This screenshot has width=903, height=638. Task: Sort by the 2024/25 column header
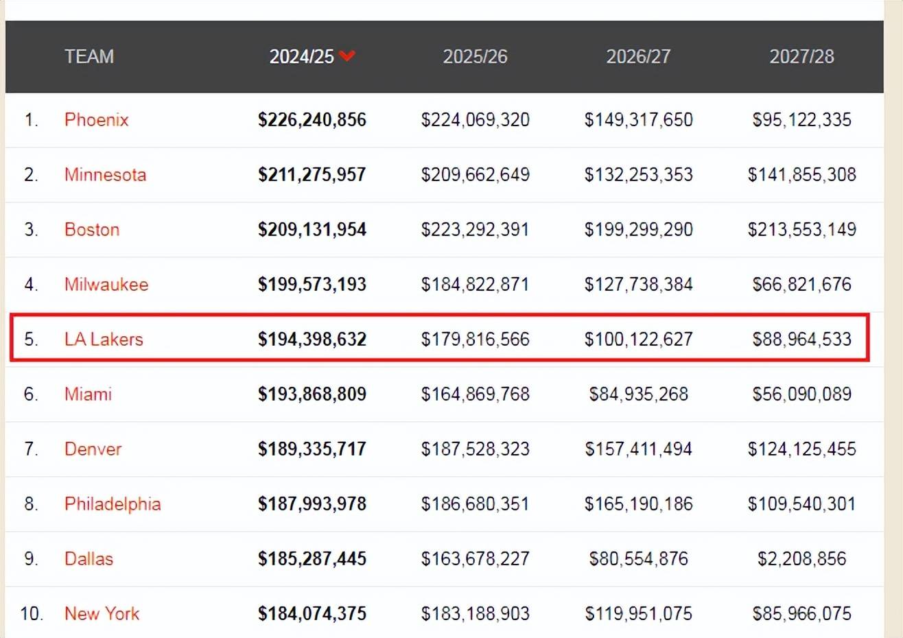point(302,56)
